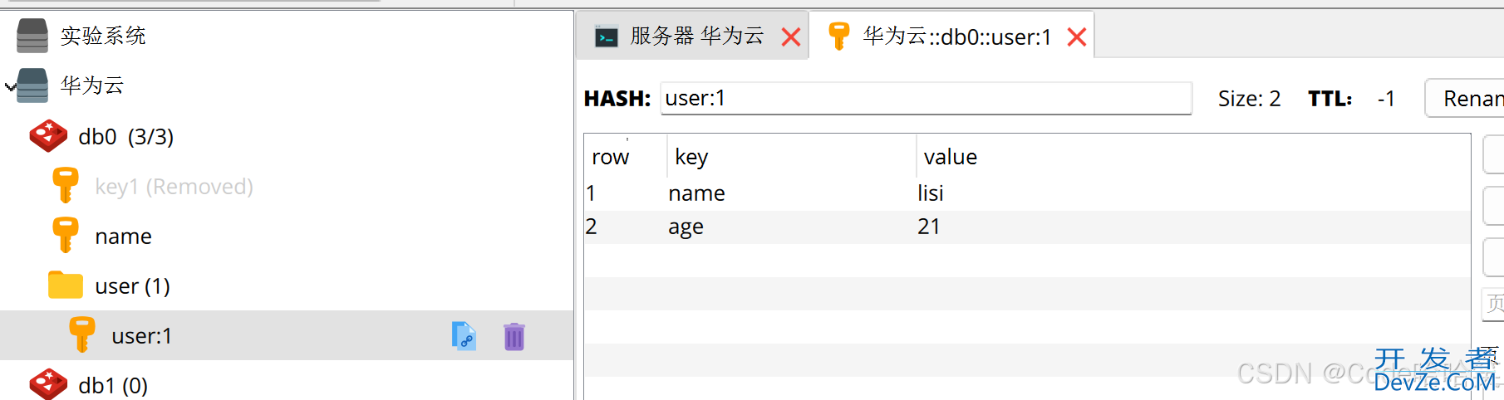The width and height of the screenshot is (1504, 400).
Task: Collapse the 华为云 connection tree
Action: [9, 86]
